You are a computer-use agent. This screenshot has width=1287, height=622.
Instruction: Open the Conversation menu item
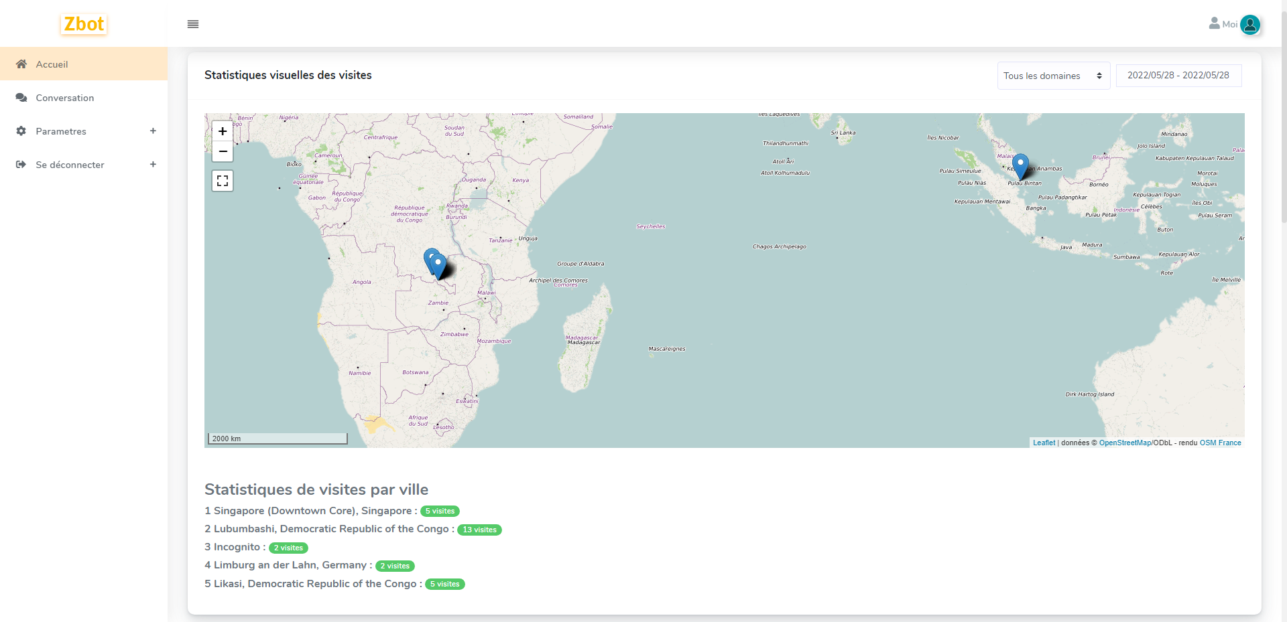(x=64, y=98)
